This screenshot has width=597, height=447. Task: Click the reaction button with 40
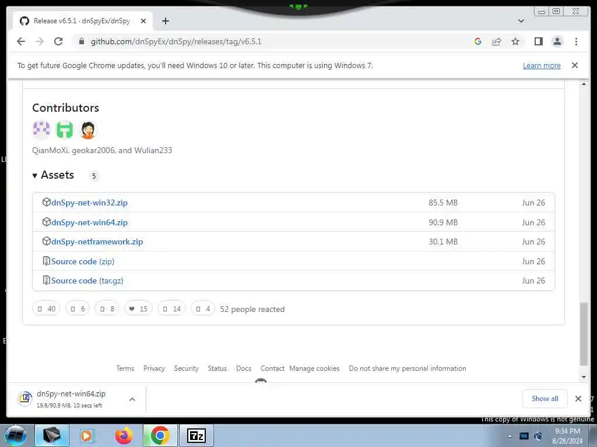coord(47,308)
